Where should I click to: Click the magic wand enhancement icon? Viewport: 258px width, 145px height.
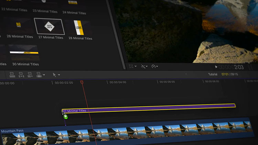[x=143, y=66]
